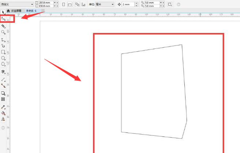
Task: Open the page size preset dropdown (自定义)
Action: click(x=17, y=4)
